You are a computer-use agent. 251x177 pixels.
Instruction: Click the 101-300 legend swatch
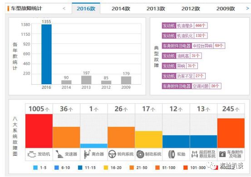click(x=186, y=167)
